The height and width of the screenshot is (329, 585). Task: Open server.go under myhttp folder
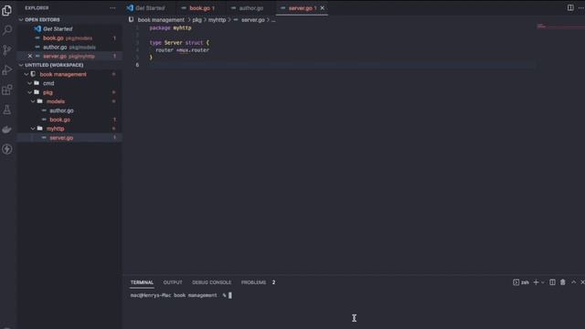[x=69, y=138]
